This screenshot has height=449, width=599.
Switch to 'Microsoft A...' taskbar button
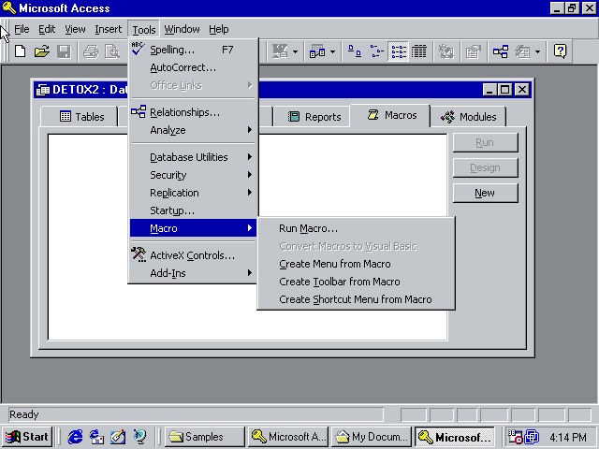288,437
